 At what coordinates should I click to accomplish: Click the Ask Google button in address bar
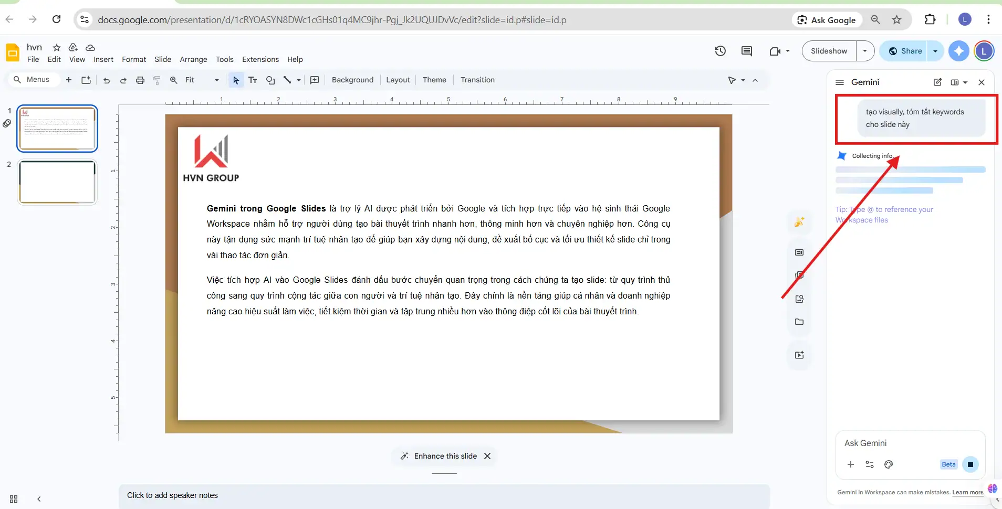(827, 20)
